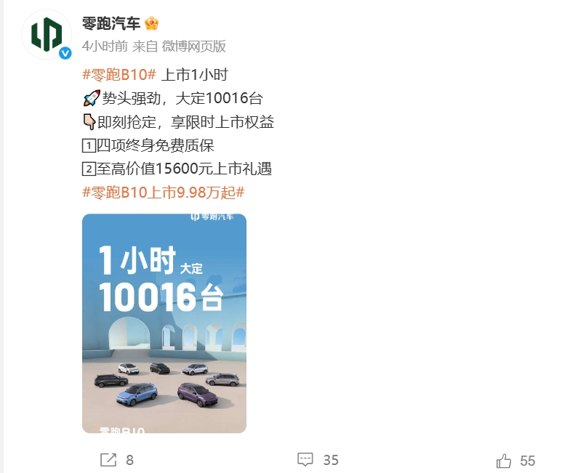Click the pointing hand emoji

[x=89, y=122]
